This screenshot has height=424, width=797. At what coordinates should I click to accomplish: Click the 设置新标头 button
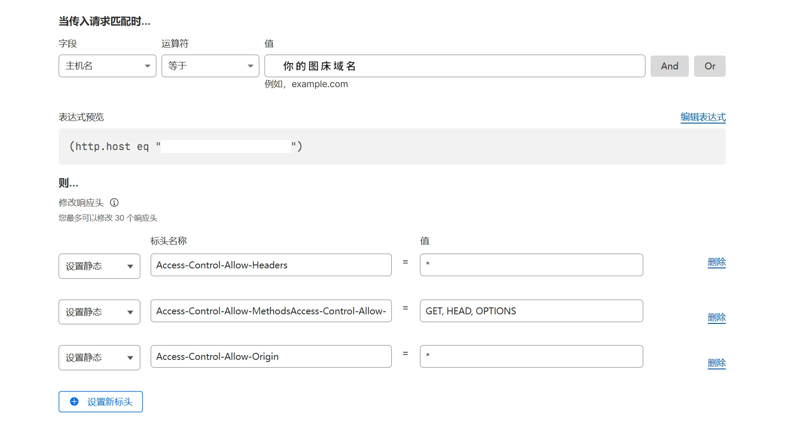tap(101, 401)
